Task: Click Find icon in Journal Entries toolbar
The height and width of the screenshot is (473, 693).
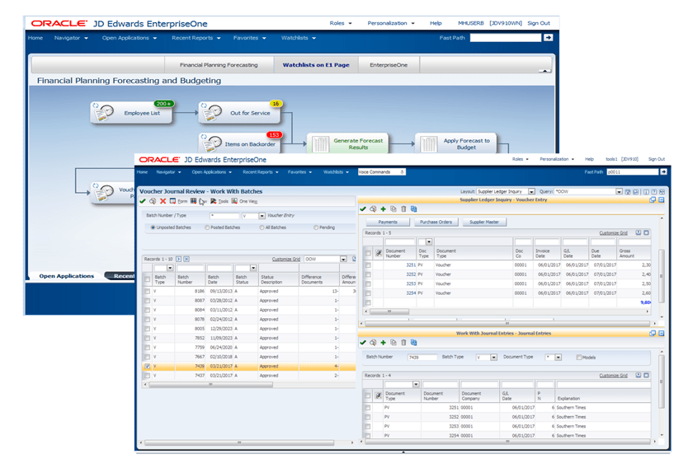Action: coord(373,343)
